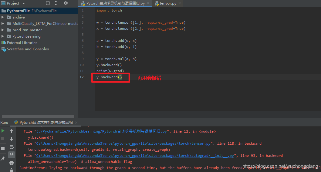The height and width of the screenshot is (172, 321).
Task: Expand the MultiClassify_LSTM_ForChinese-master folder
Action: coord(3,24)
